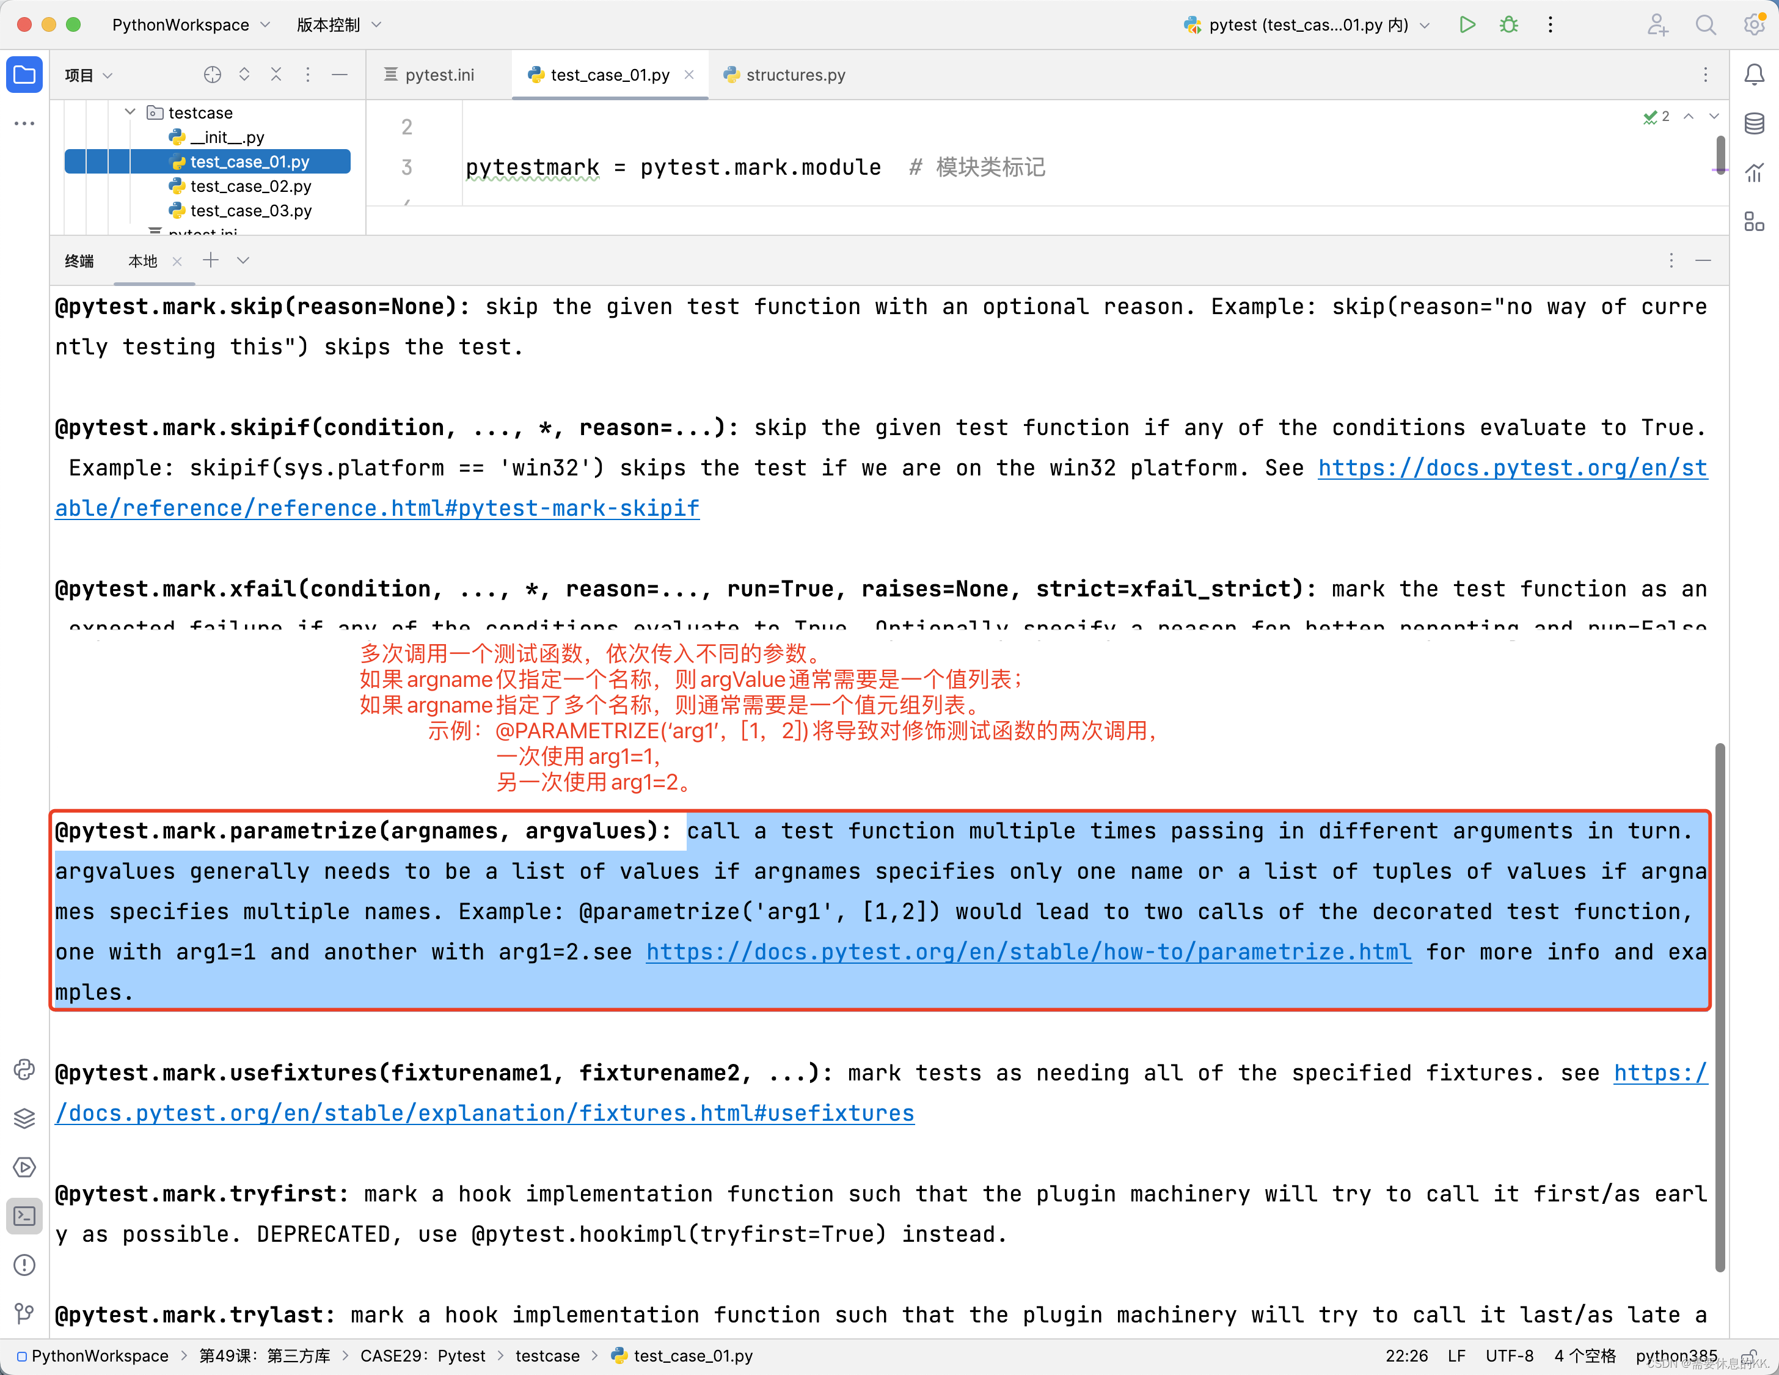Open Search Everywhere magnifier icon
1779x1375 pixels.
1706,24
